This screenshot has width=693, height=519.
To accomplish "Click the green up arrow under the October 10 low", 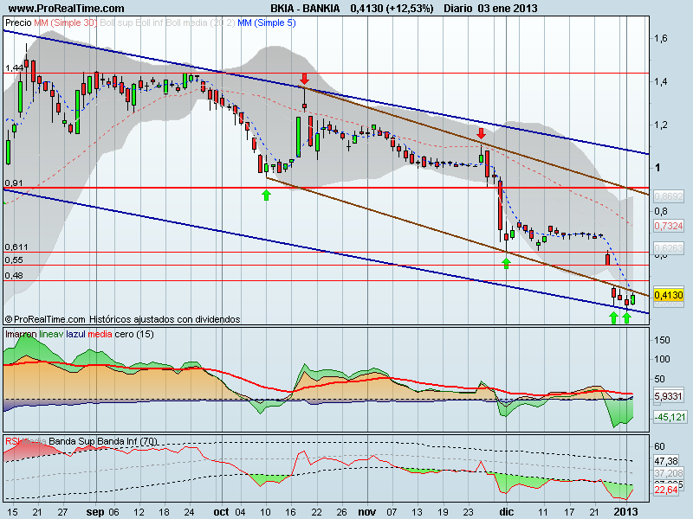I will click(266, 195).
